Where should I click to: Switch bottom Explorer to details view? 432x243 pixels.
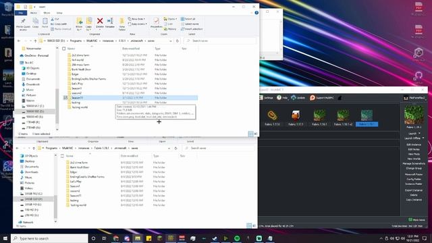click(249, 225)
